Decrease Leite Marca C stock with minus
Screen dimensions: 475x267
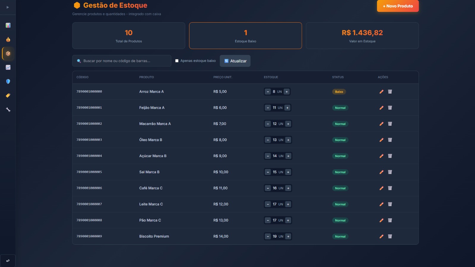(268, 204)
